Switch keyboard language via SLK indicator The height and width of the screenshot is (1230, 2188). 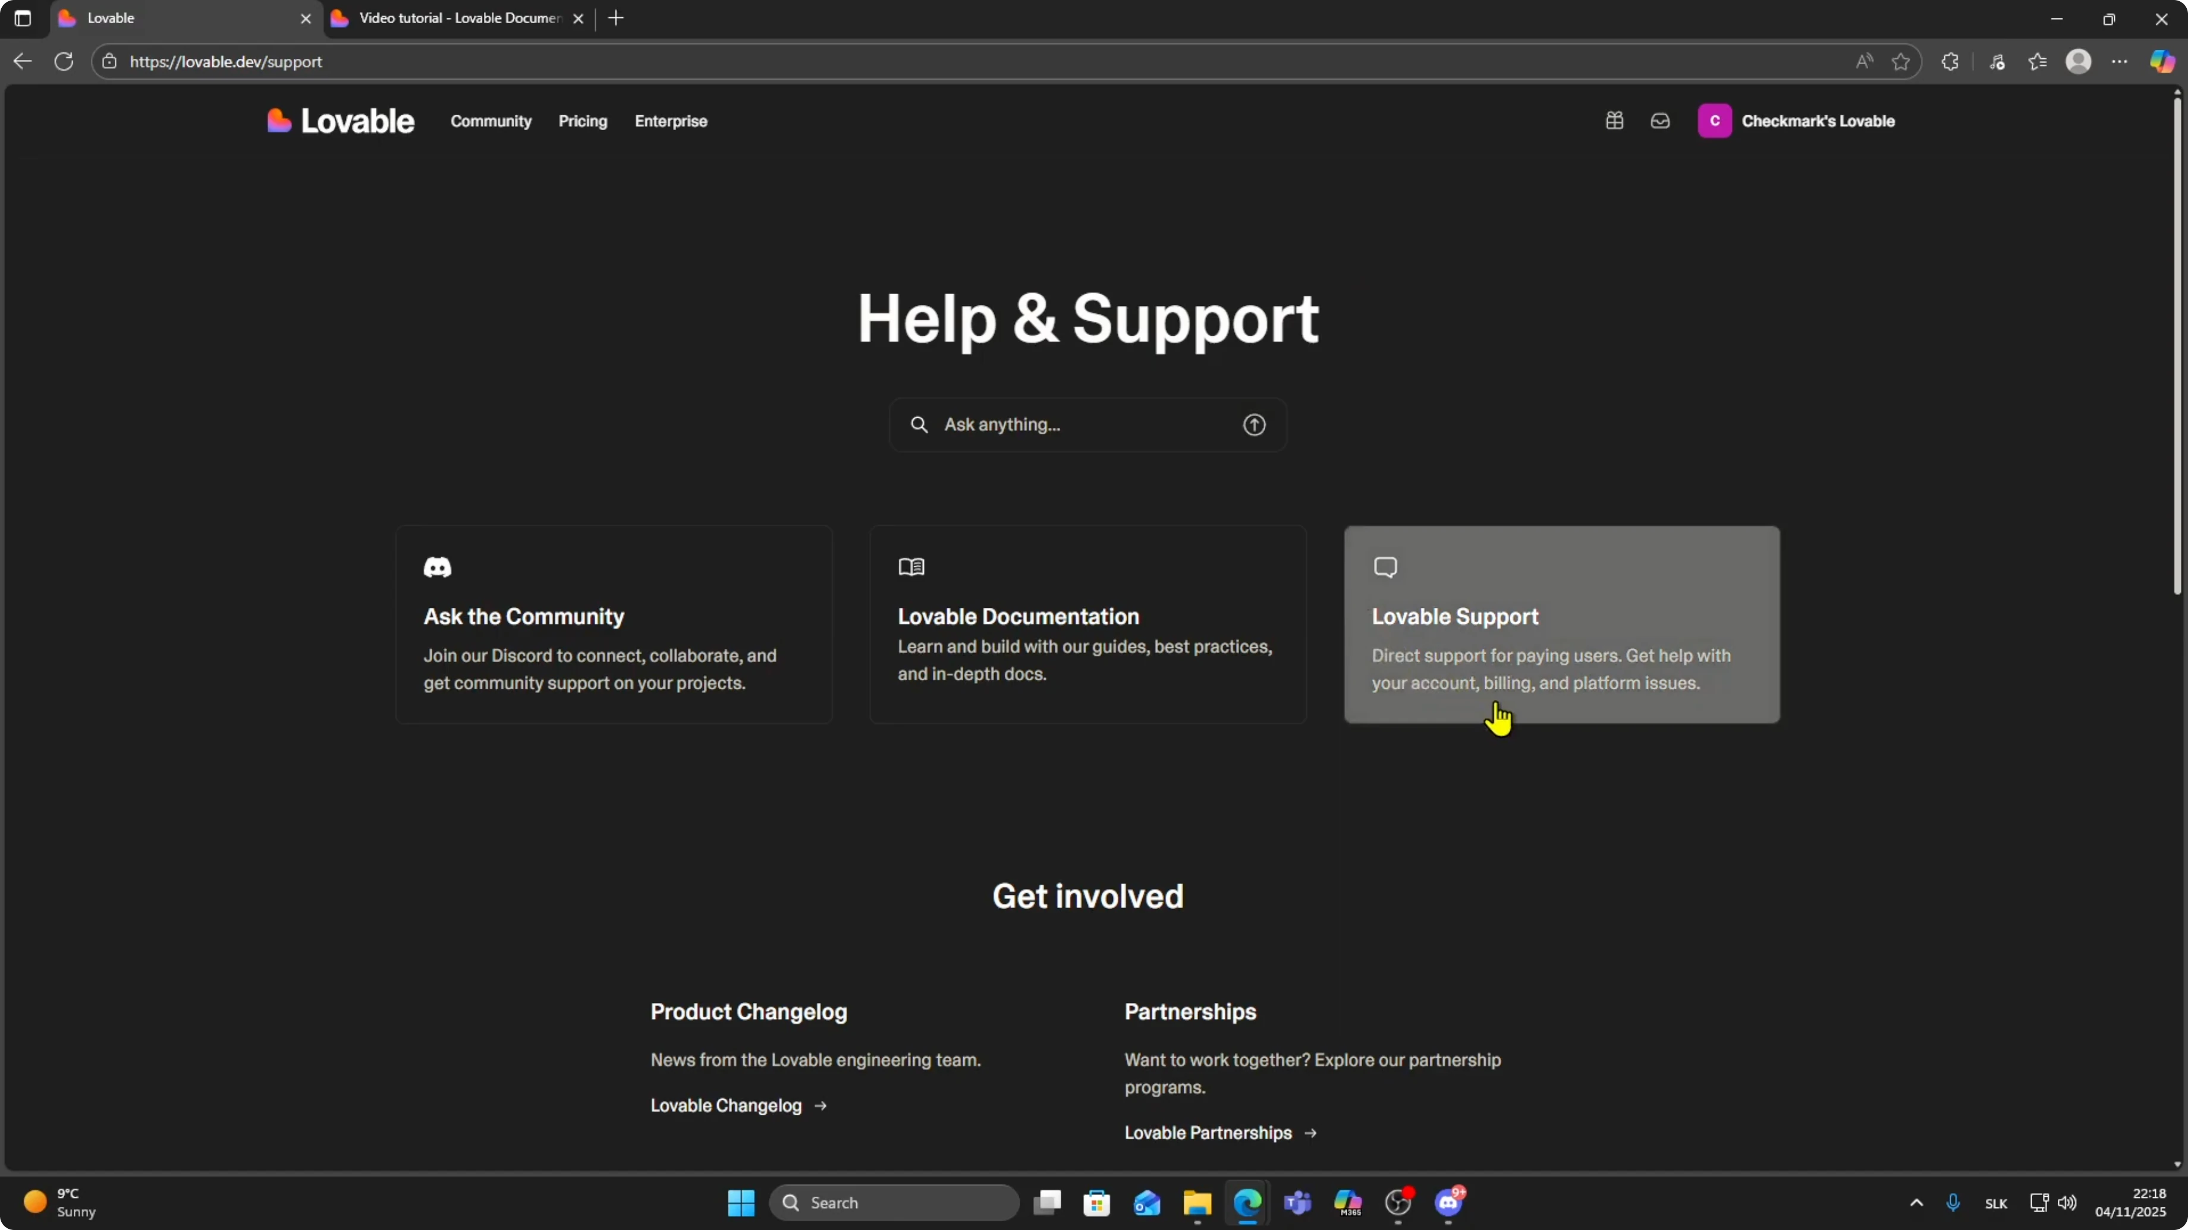click(x=1996, y=1204)
